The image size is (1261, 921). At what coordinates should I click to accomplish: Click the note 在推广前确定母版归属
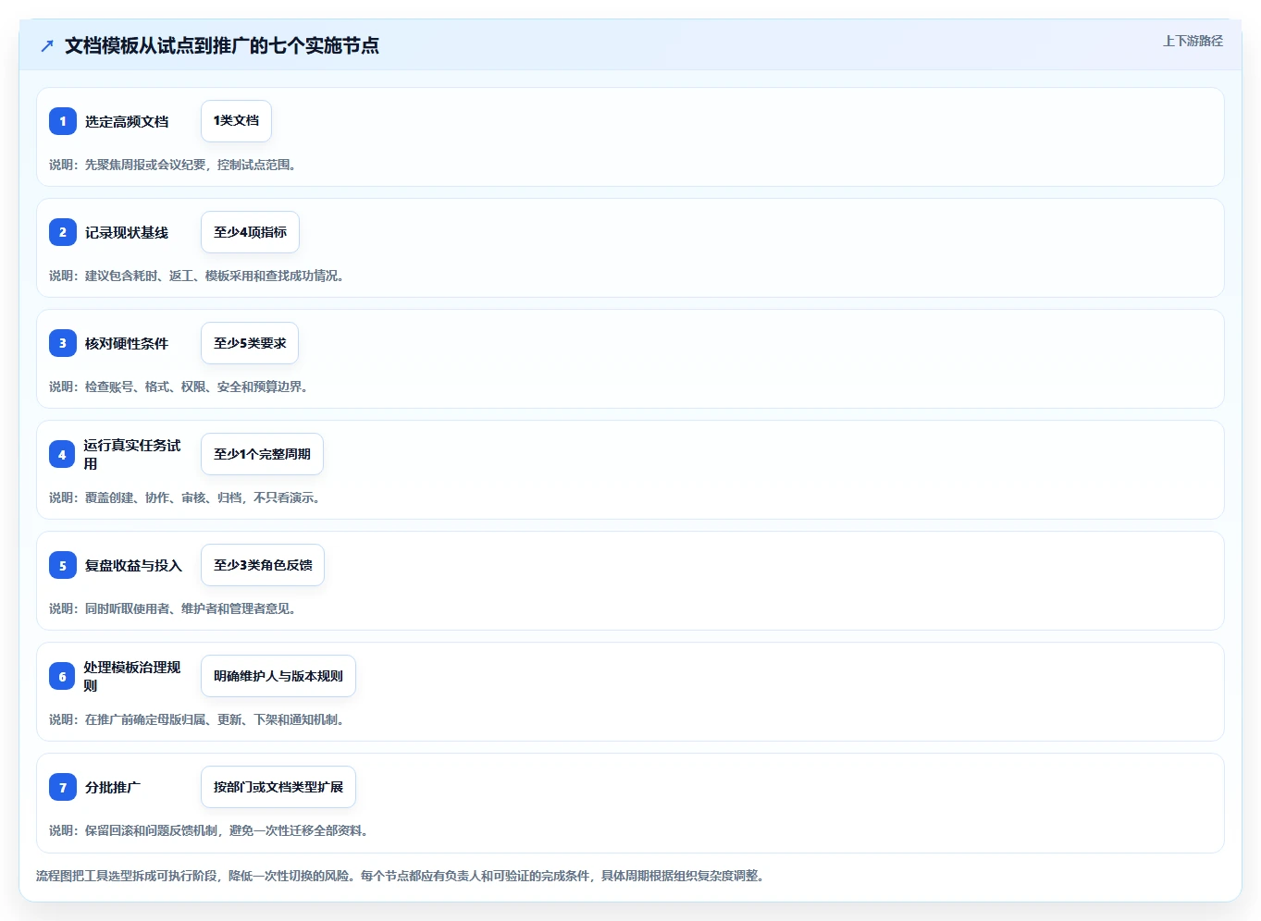pyautogui.click(x=196, y=719)
